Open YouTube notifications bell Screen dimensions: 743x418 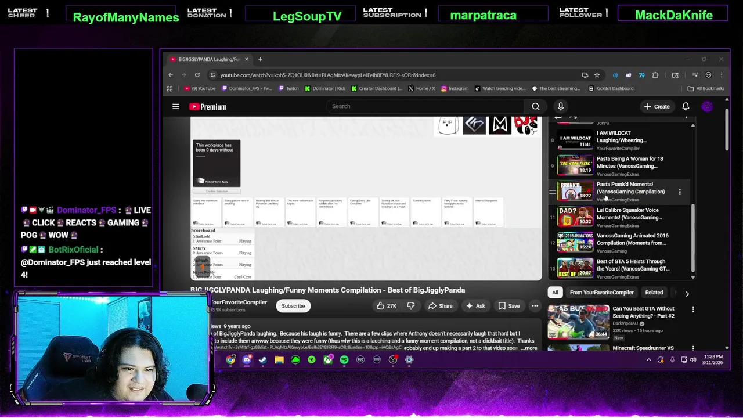(x=686, y=106)
